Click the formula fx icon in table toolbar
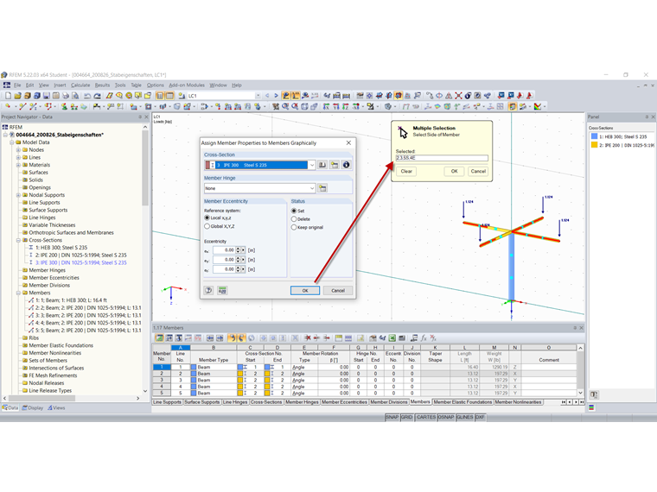 (424, 338)
